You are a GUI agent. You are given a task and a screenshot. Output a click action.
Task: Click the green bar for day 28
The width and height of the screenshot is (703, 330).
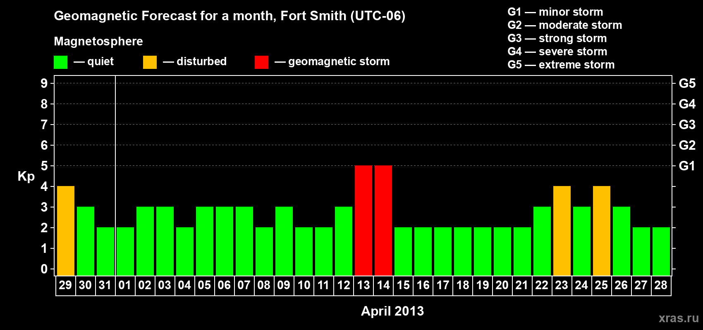coord(661,251)
